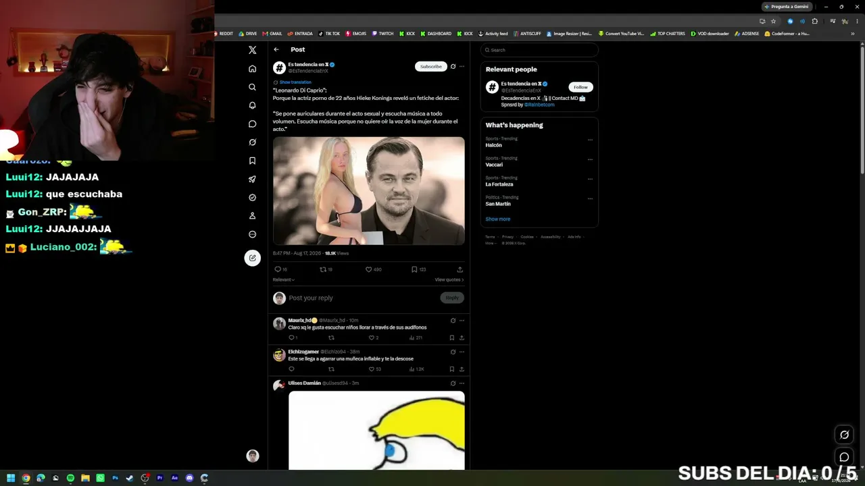Open Messages chat bubble icon in X sidebar

pyautogui.click(x=252, y=124)
